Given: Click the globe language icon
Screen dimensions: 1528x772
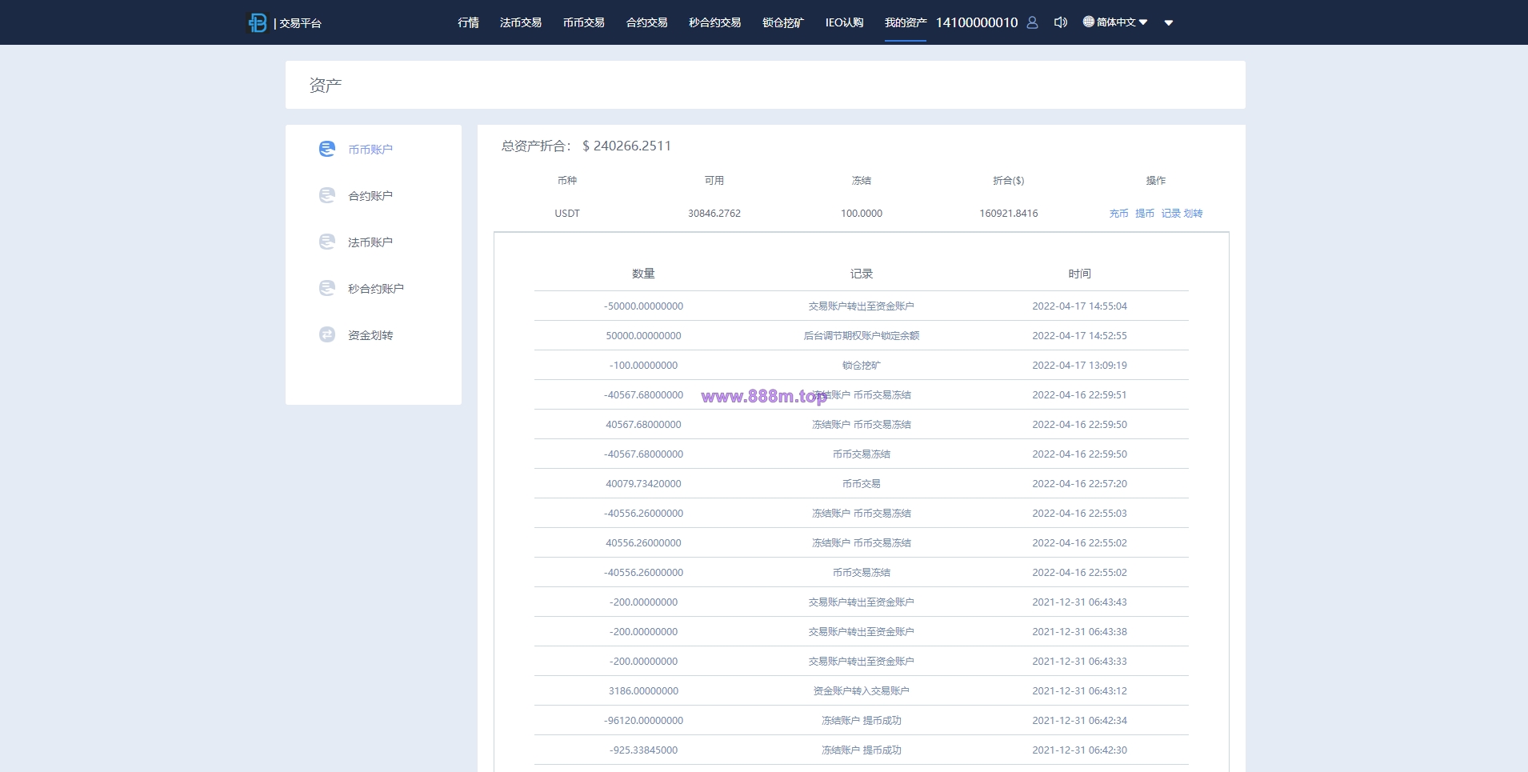Looking at the screenshot, I should [x=1088, y=22].
